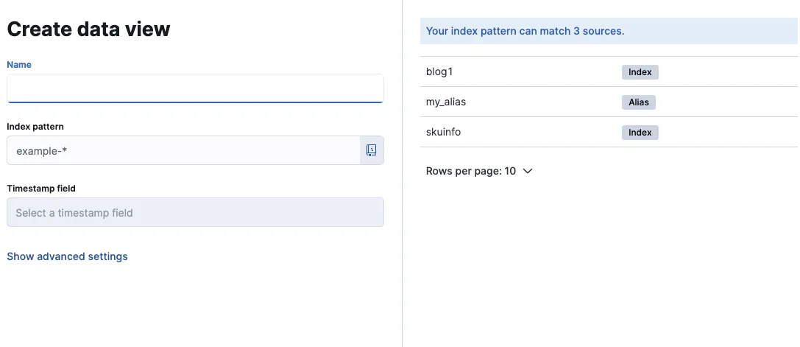This screenshot has height=347, width=800.
Task: Expand Show advanced settings
Action: (67, 256)
